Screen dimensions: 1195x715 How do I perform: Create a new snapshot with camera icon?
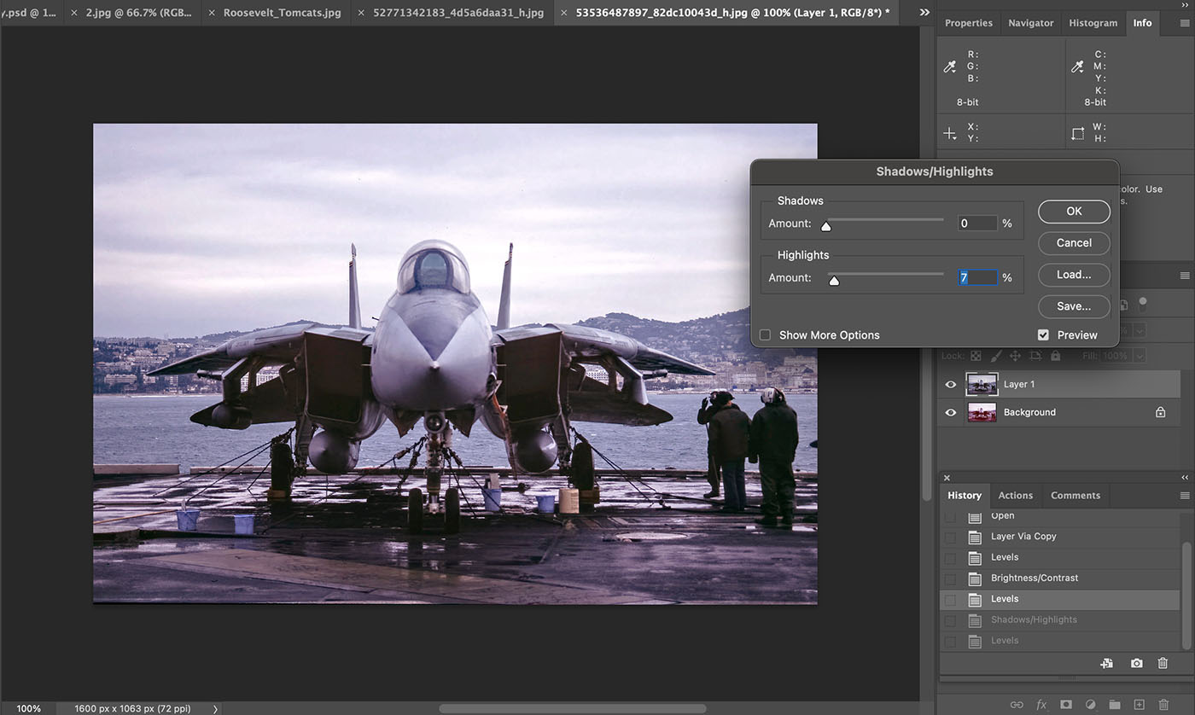pos(1136,663)
